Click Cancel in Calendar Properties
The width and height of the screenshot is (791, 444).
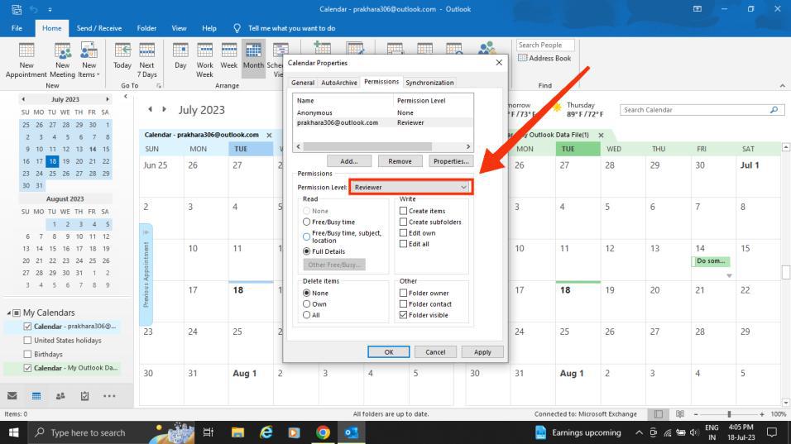435,351
